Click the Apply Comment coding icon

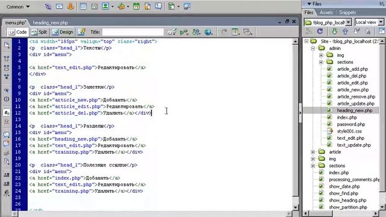[x=7, y=134]
